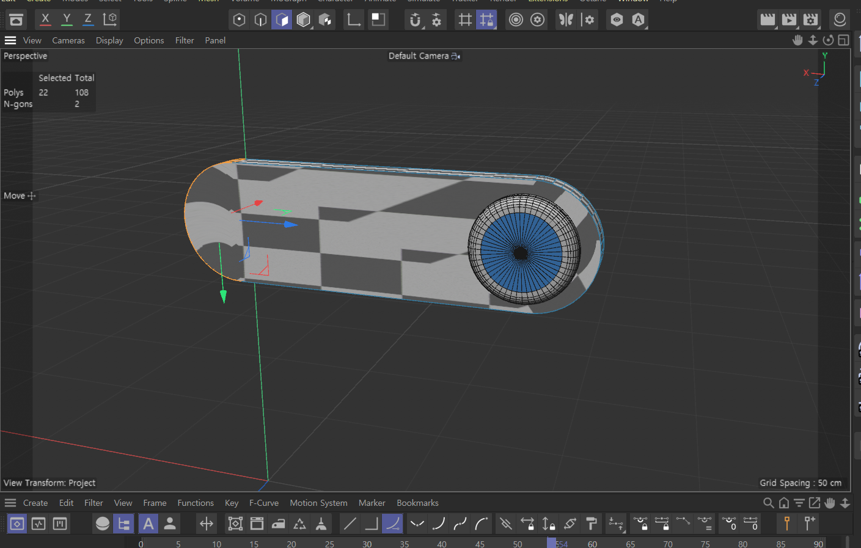Click the hexagon eye display icon

pyautogui.click(x=617, y=20)
